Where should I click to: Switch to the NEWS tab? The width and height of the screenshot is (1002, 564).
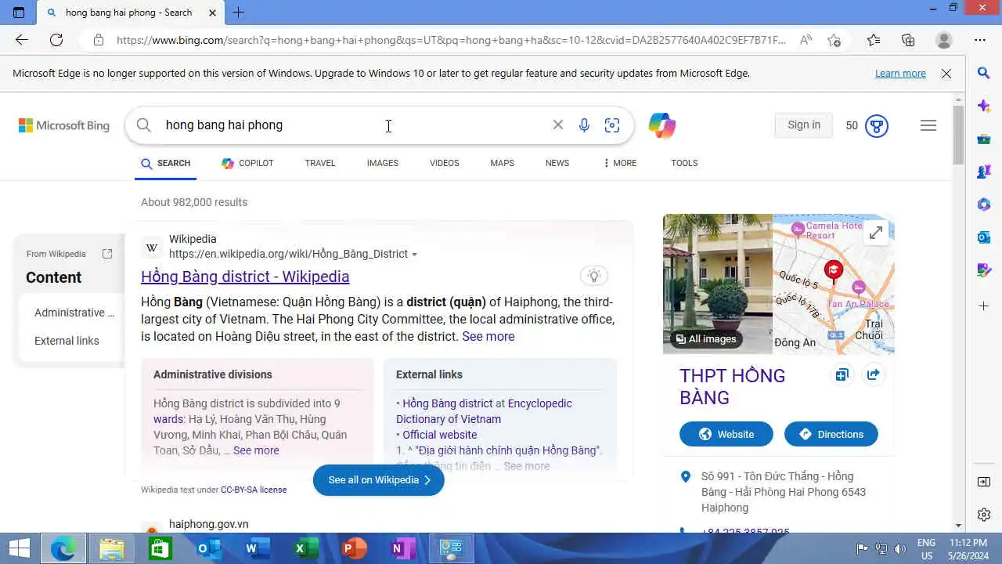[x=557, y=163]
